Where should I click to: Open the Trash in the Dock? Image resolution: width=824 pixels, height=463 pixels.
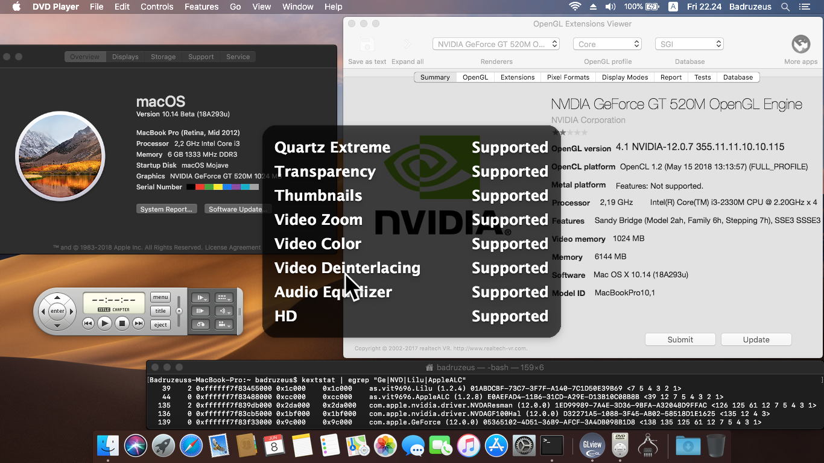click(715, 446)
